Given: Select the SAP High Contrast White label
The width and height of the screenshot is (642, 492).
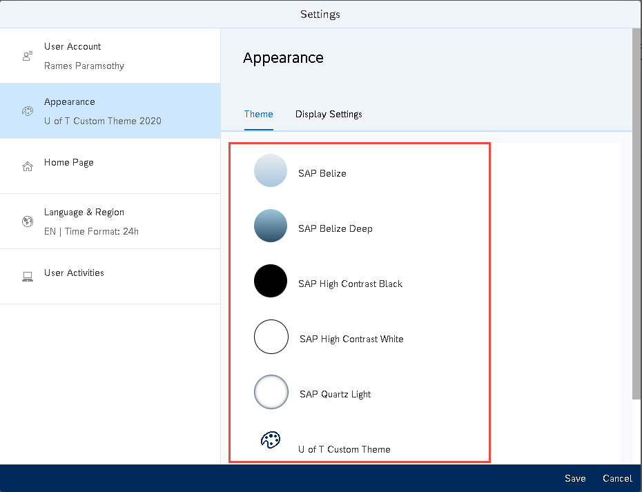Looking at the screenshot, I should (x=351, y=340).
